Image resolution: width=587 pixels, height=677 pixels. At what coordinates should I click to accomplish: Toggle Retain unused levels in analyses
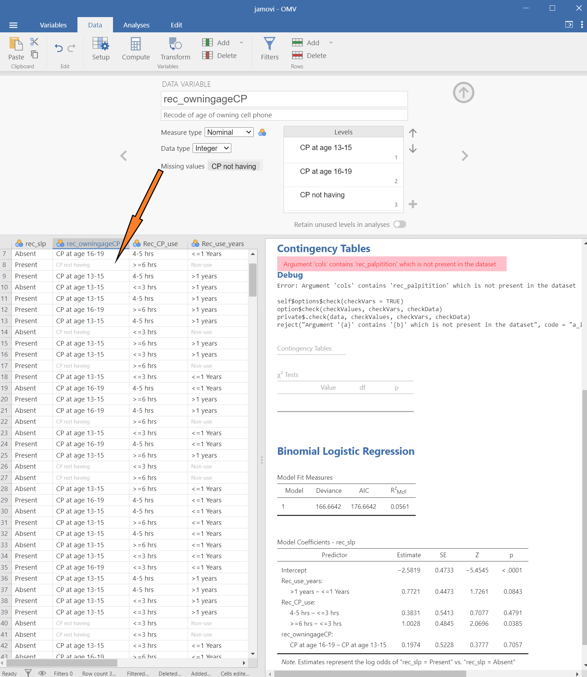[x=400, y=224]
